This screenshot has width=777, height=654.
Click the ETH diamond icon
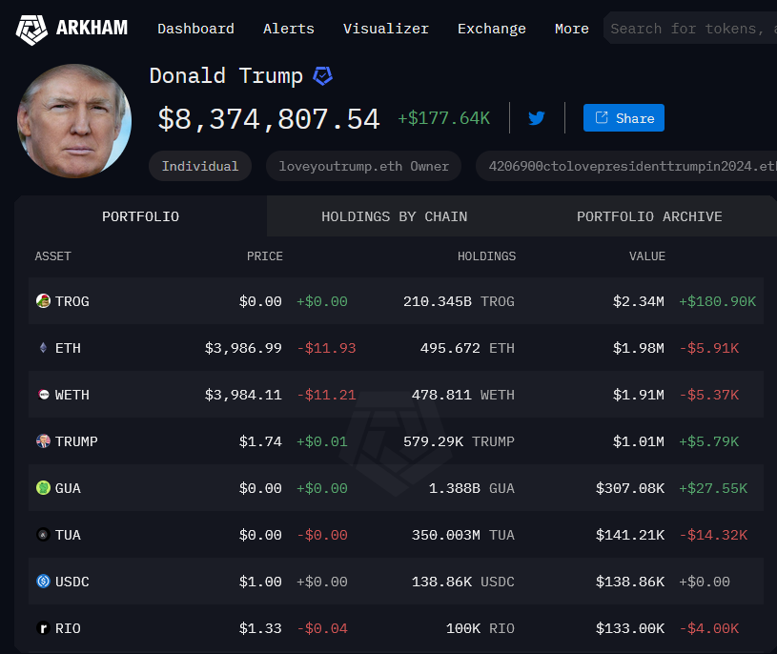pyautogui.click(x=43, y=348)
